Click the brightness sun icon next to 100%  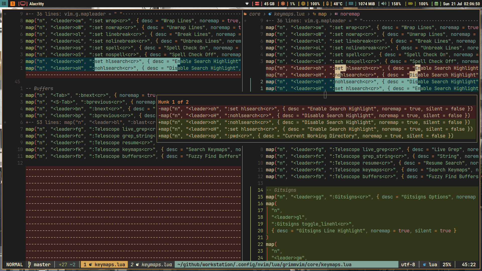click(x=303, y=4)
